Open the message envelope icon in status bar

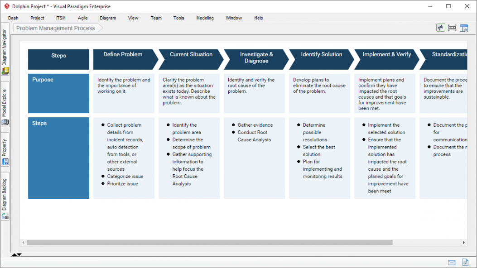452,263
